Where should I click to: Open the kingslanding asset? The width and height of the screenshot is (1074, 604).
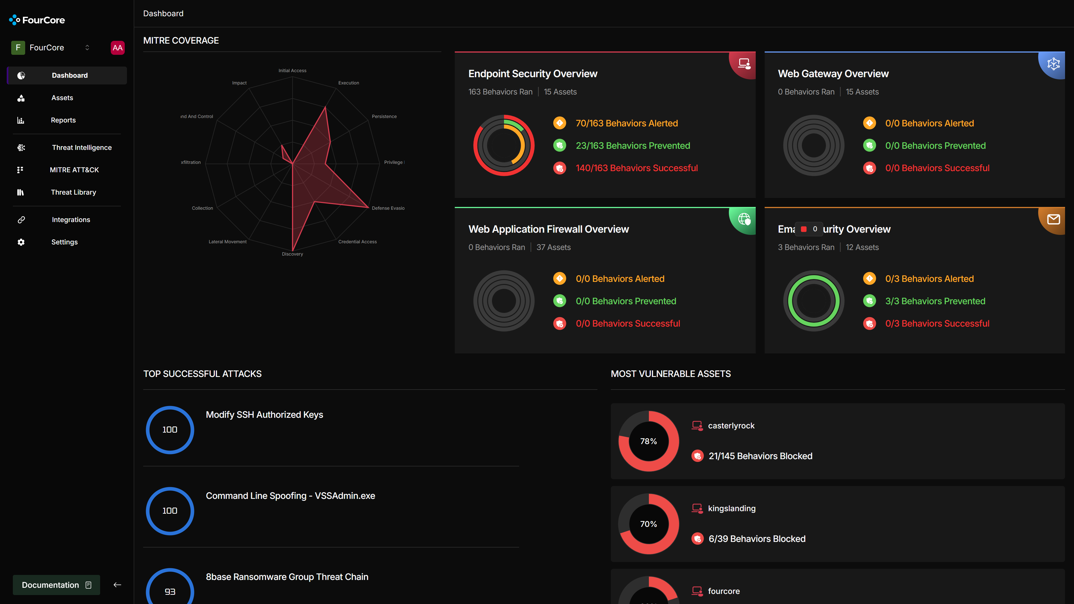click(x=731, y=509)
